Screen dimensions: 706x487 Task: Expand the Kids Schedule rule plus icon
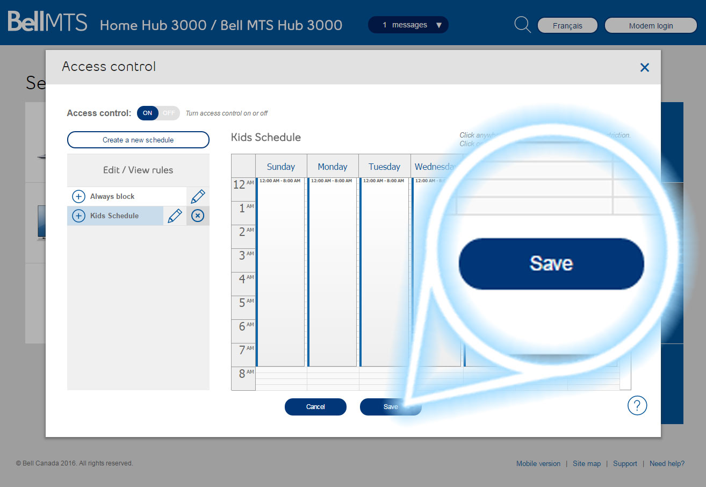[x=78, y=216]
